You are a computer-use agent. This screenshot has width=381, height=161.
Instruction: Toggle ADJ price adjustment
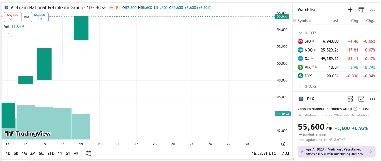(x=285, y=153)
